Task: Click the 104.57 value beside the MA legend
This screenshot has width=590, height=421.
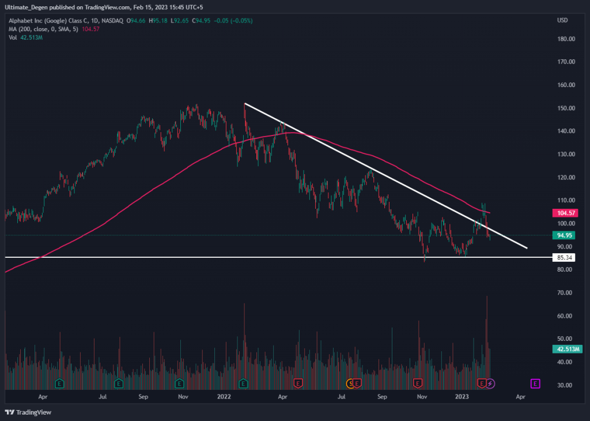Action: click(x=90, y=29)
